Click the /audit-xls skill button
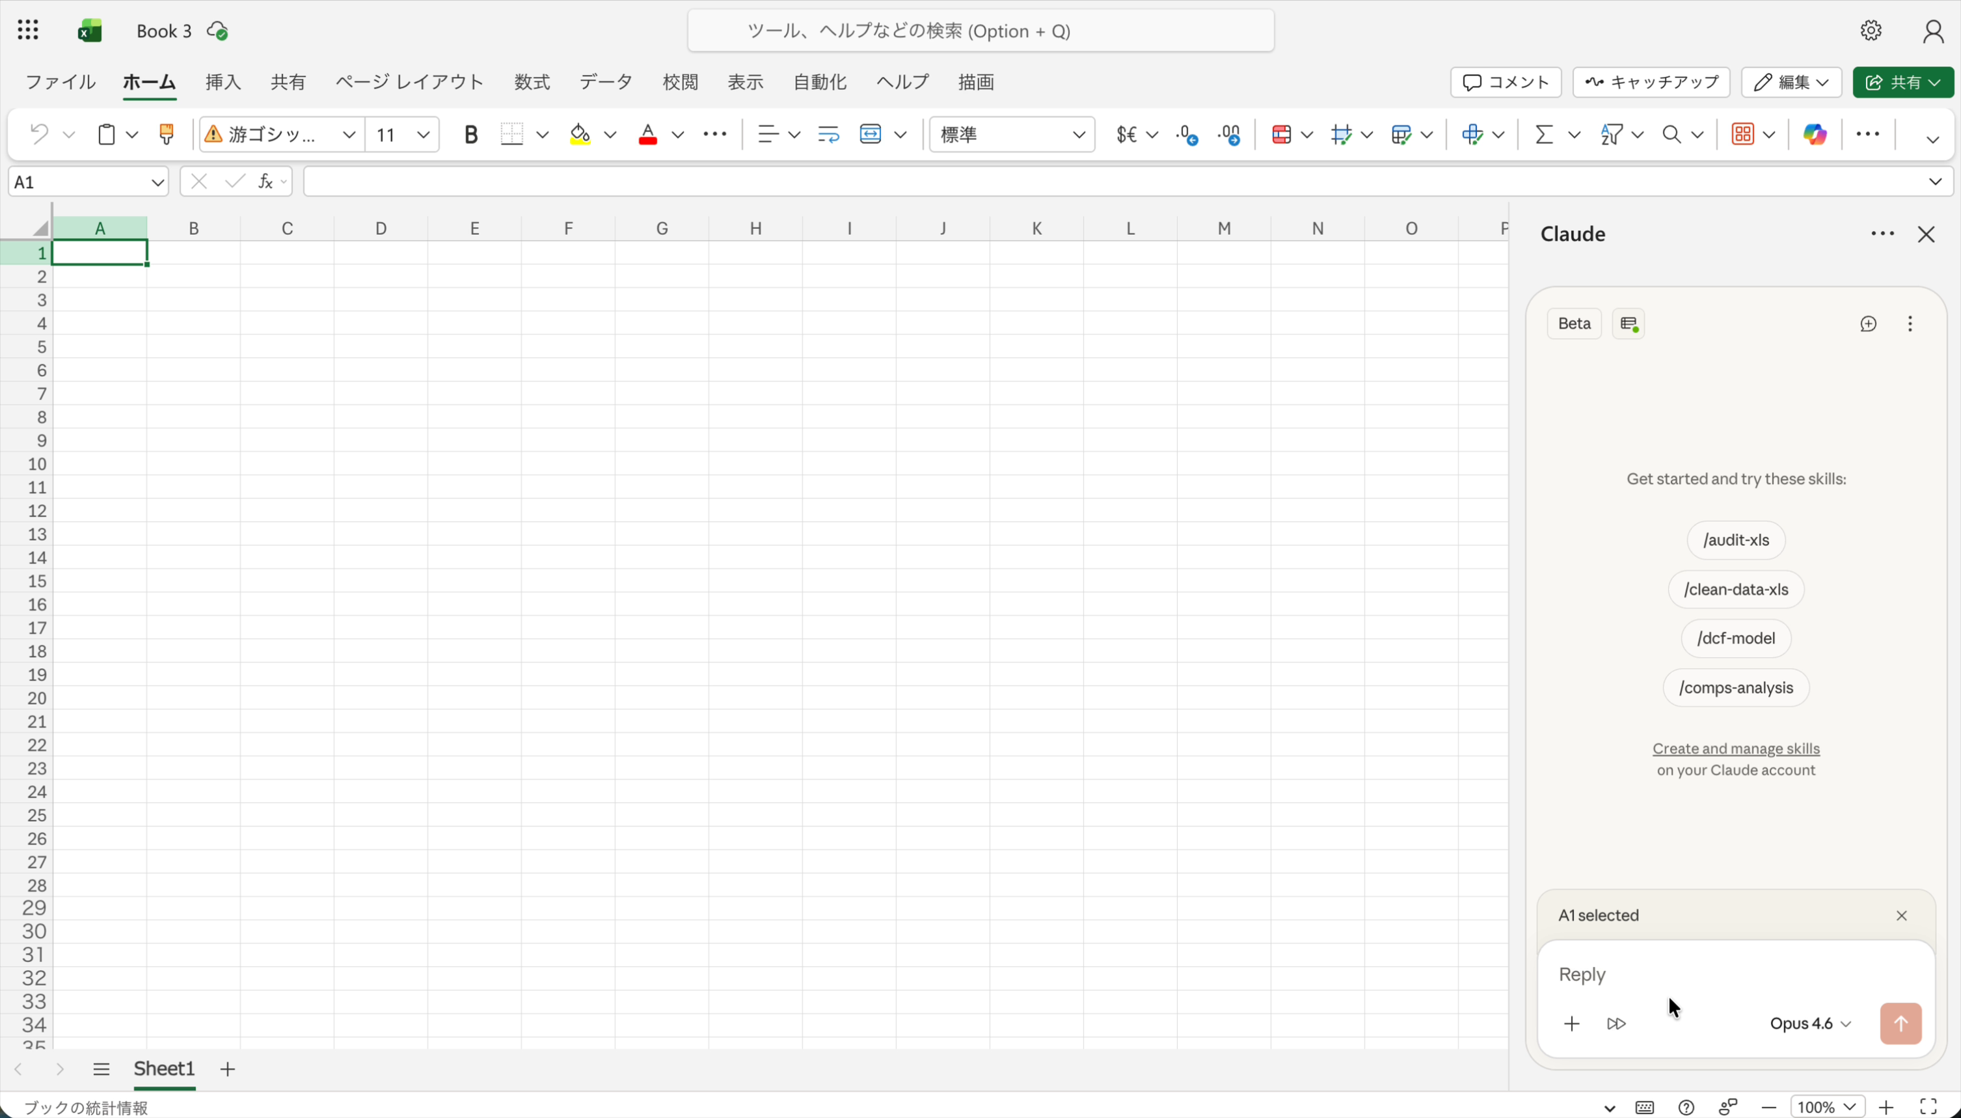This screenshot has height=1118, width=1961. (1735, 540)
